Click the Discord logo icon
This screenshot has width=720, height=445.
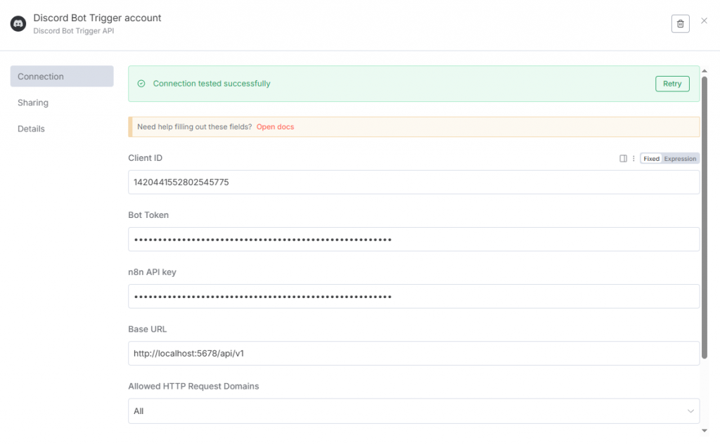tap(18, 23)
